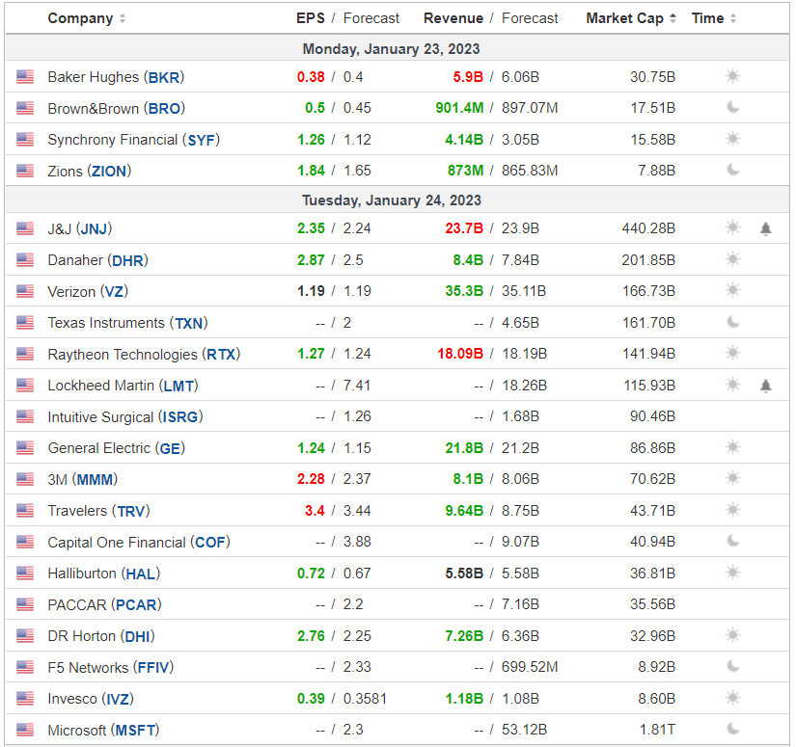Click the Revenue column header

[x=453, y=18]
